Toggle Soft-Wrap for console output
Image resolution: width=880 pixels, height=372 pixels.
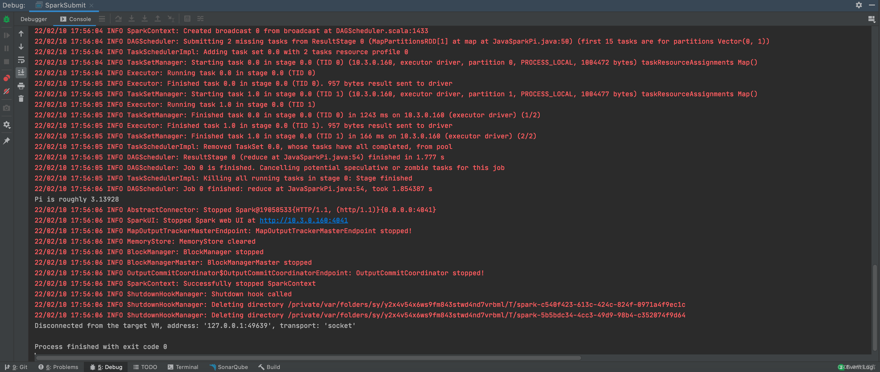[21, 60]
